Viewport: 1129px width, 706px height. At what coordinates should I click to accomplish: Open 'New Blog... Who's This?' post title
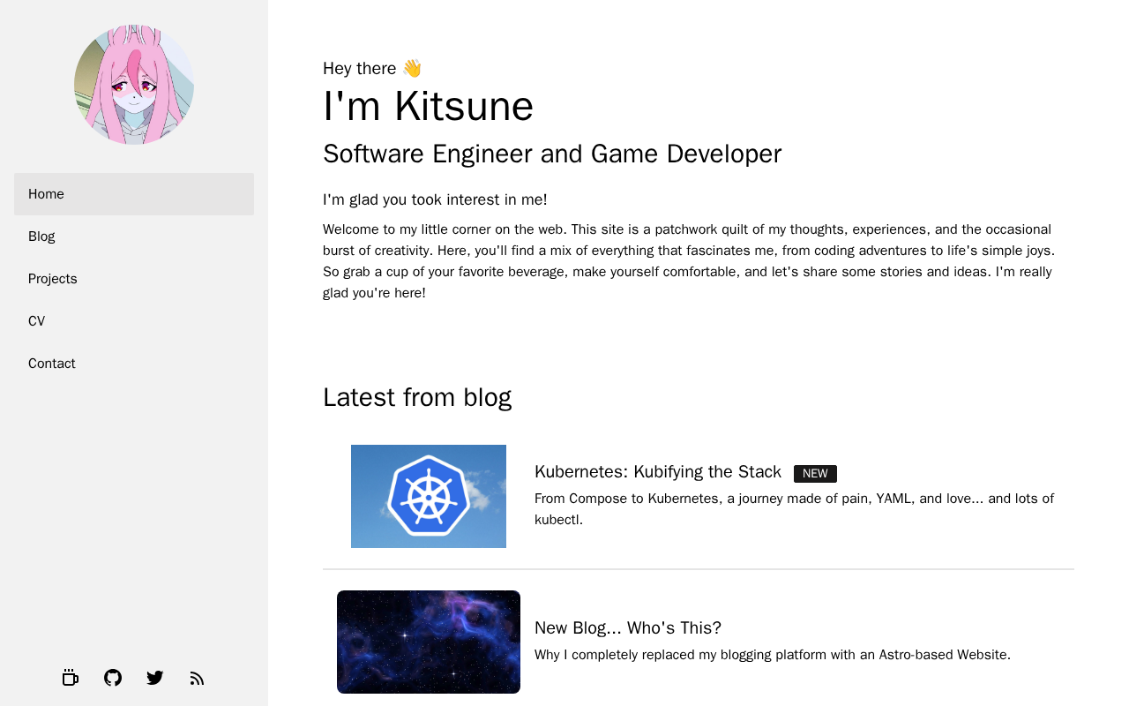[x=628, y=627]
